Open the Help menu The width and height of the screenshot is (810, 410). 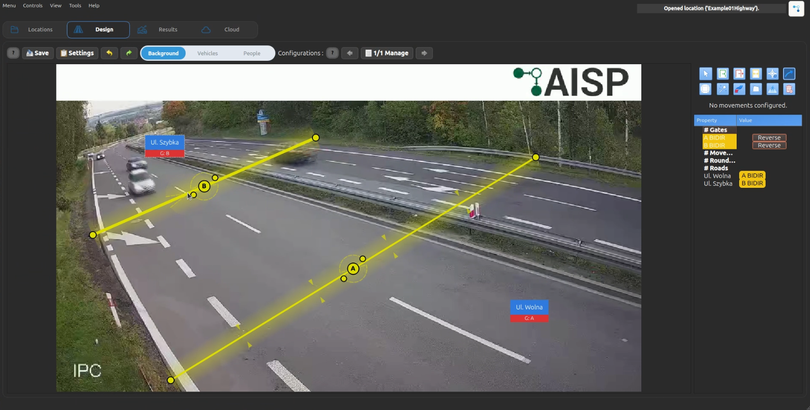tap(94, 5)
